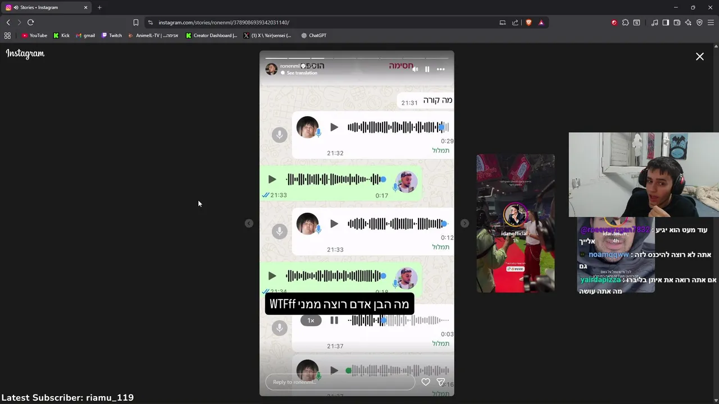
Task: Open the Twitch bookmark
Action: tap(112, 35)
